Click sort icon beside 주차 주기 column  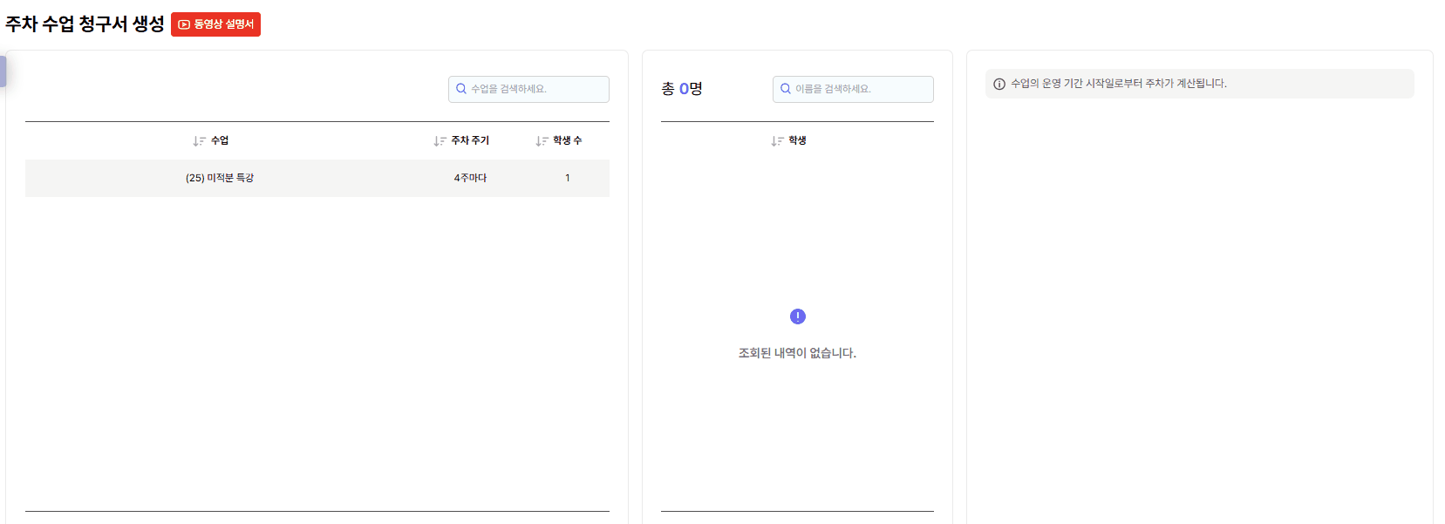(440, 141)
